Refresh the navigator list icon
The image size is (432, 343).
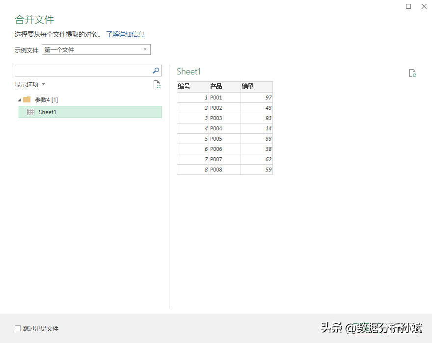pos(157,84)
